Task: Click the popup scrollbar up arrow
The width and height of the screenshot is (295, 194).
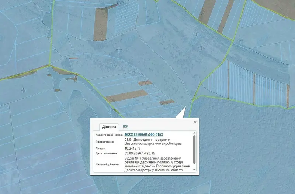Action: tap(194, 133)
